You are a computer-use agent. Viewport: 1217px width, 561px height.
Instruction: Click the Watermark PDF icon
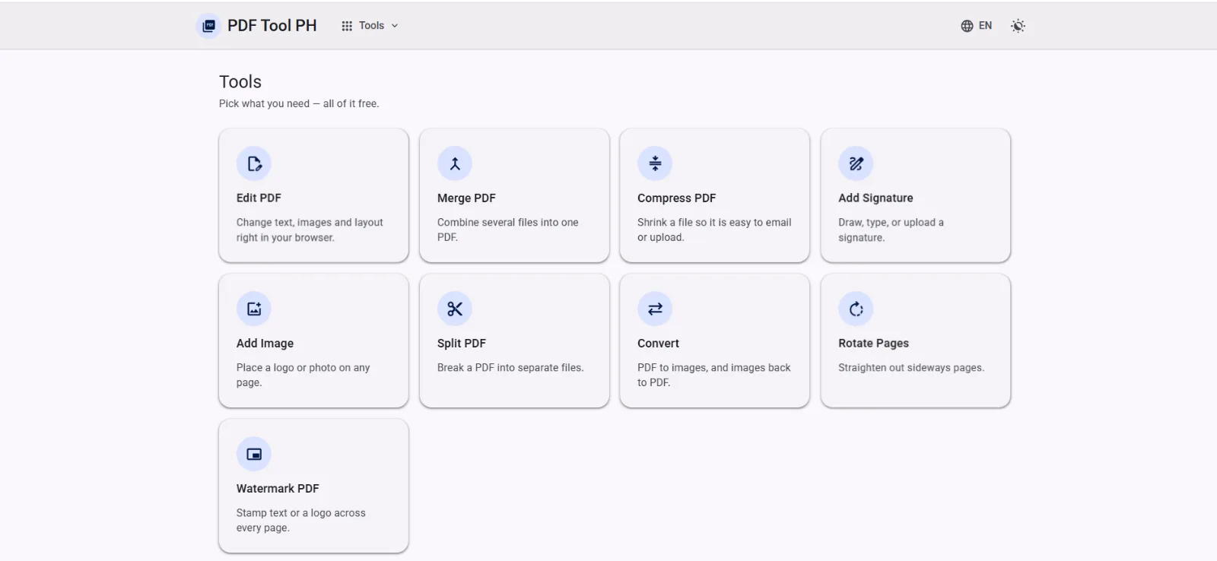pyautogui.click(x=254, y=454)
